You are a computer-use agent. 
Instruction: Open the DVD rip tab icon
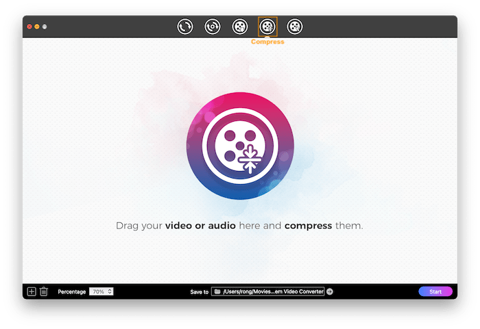(212, 27)
